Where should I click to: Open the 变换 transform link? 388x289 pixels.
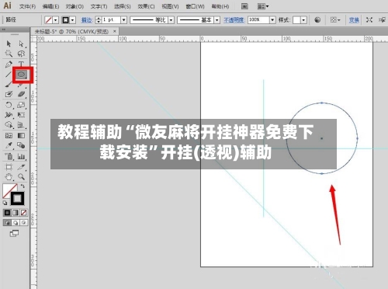tap(354, 20)
